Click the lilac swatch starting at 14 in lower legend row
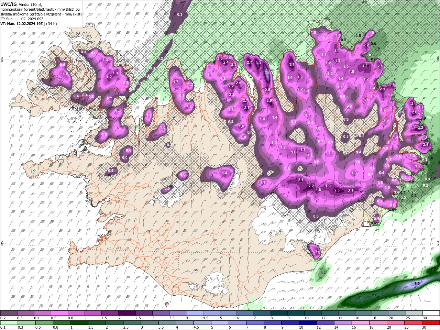The image size is (440, 330). click(x=343, y=322)
